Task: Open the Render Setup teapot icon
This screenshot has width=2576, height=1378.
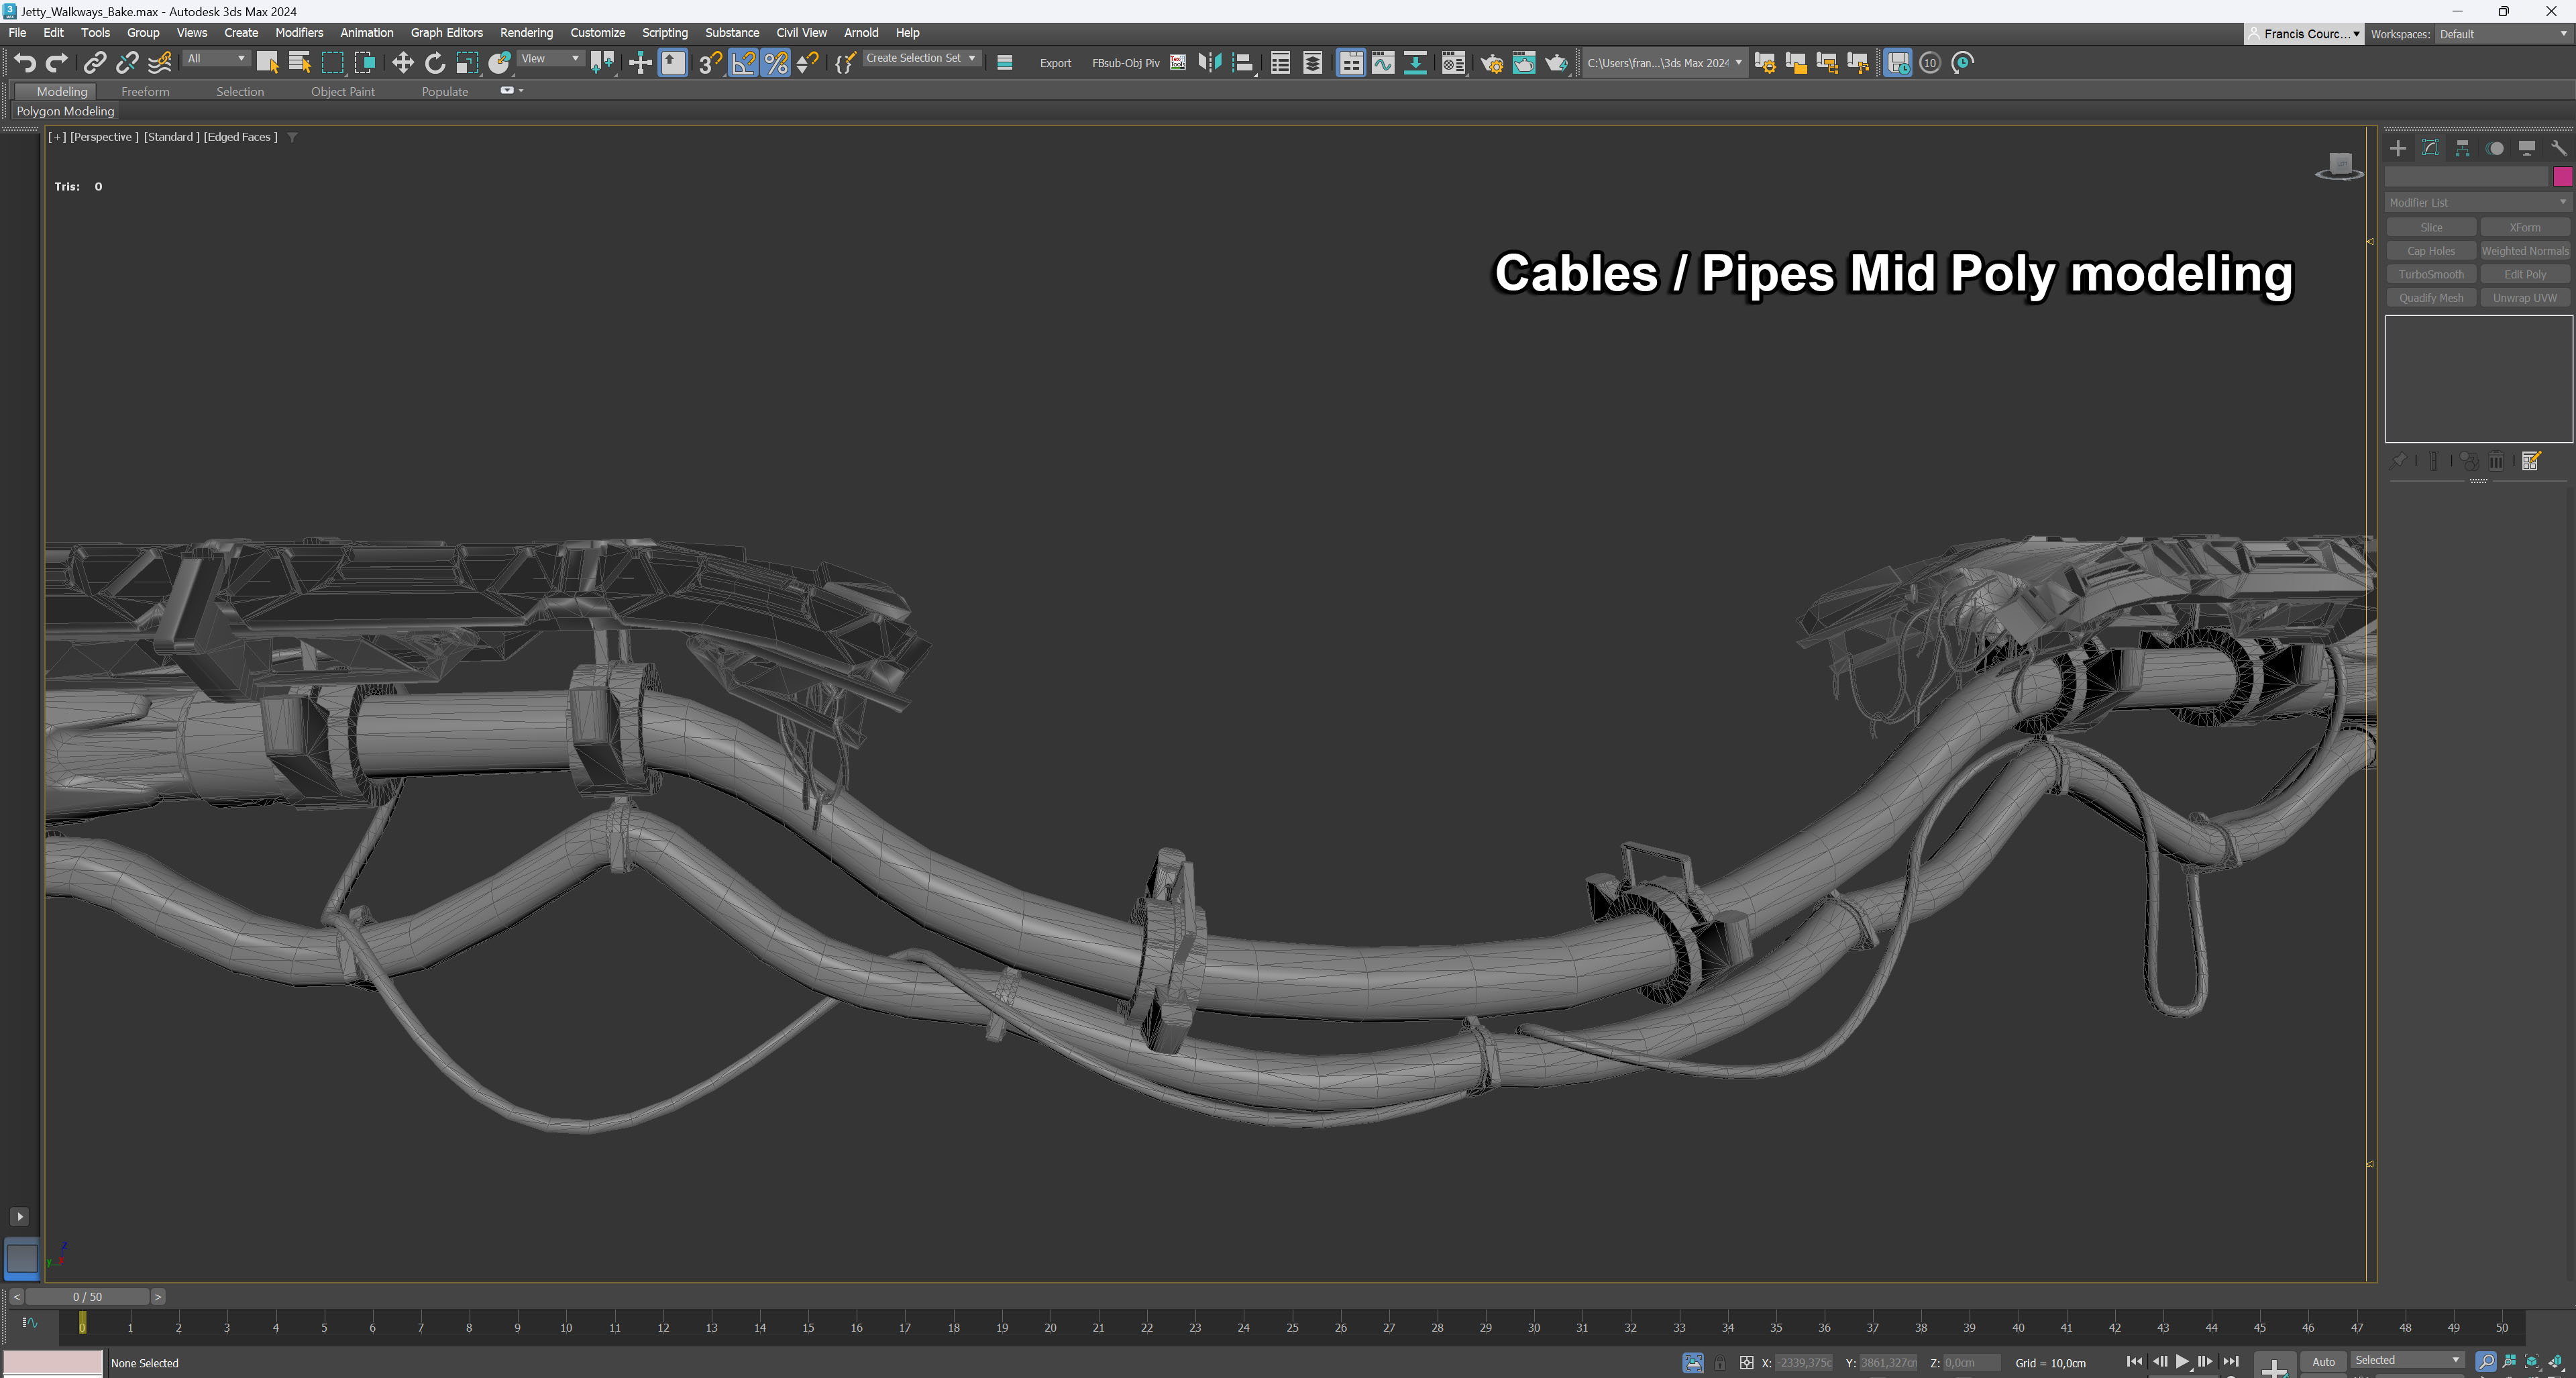Action: [1491, 63]
